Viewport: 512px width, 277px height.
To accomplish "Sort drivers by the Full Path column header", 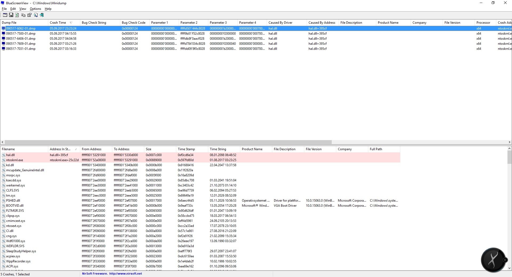I will (384, 149).
